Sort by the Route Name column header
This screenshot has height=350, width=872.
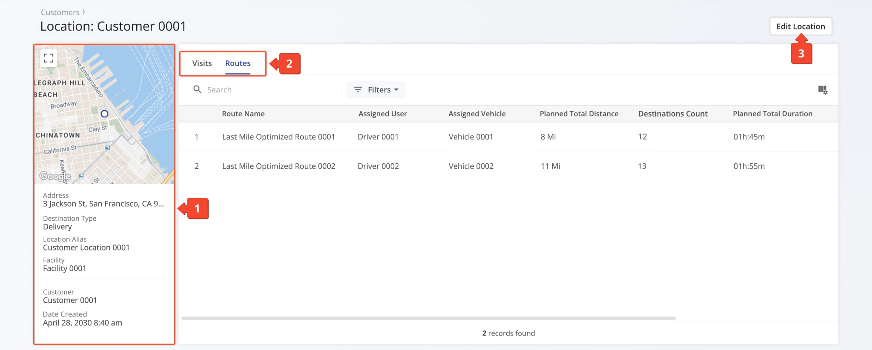click(x=243, y=114)
